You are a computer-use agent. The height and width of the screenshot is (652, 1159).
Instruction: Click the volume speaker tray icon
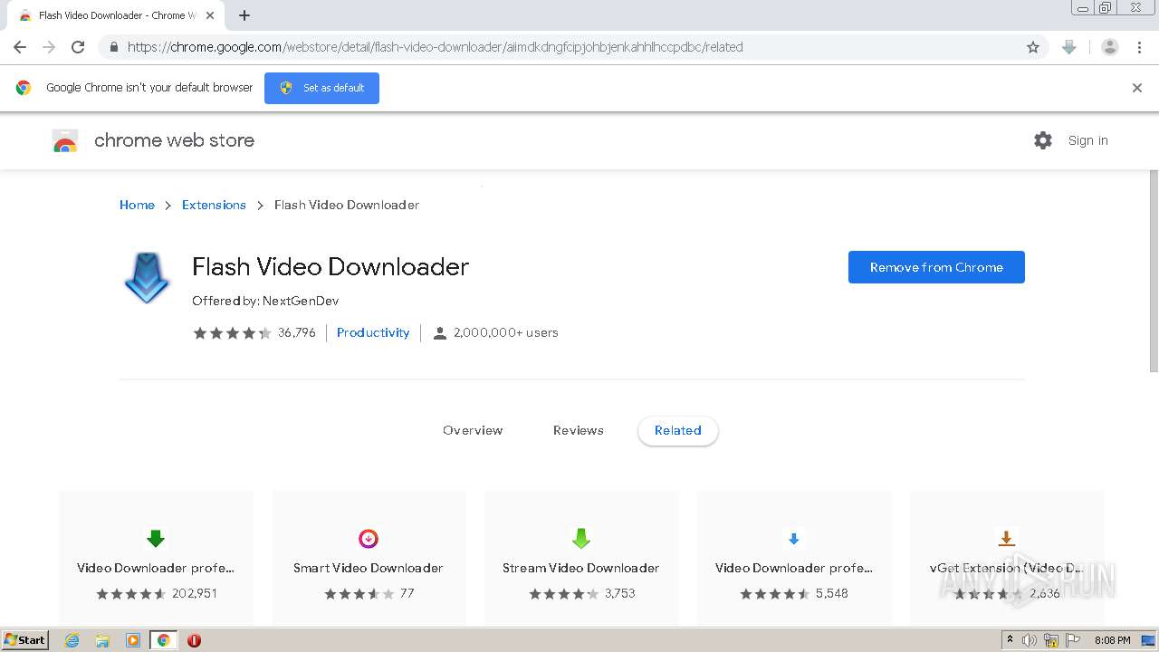pos(1030,640)
